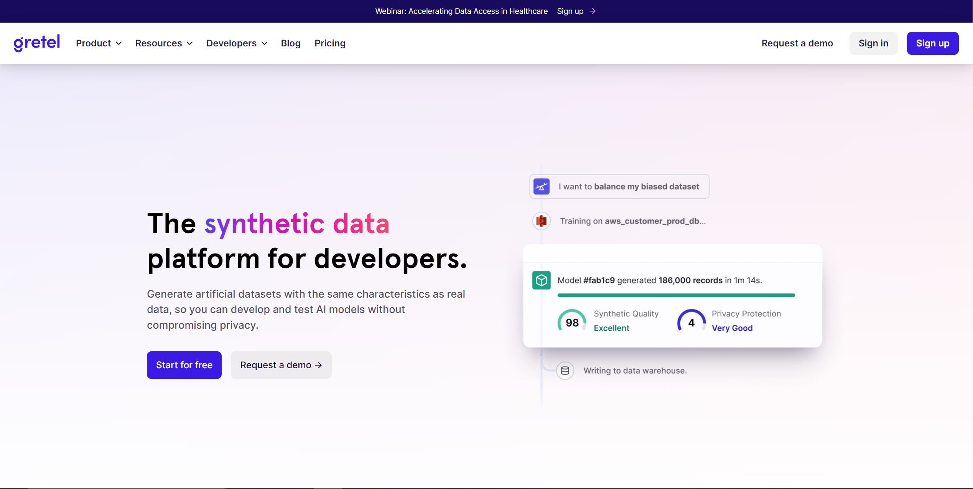Open the Accelerating Data Access in Healthcare webinar link
973x489 pixels.
[x=461, y=11]
